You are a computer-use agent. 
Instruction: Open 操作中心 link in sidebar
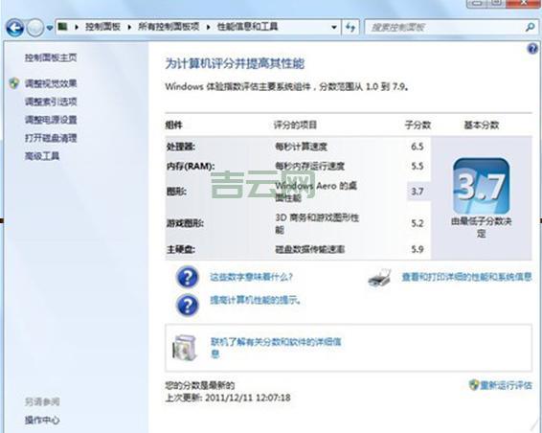[x=42, y=421]
